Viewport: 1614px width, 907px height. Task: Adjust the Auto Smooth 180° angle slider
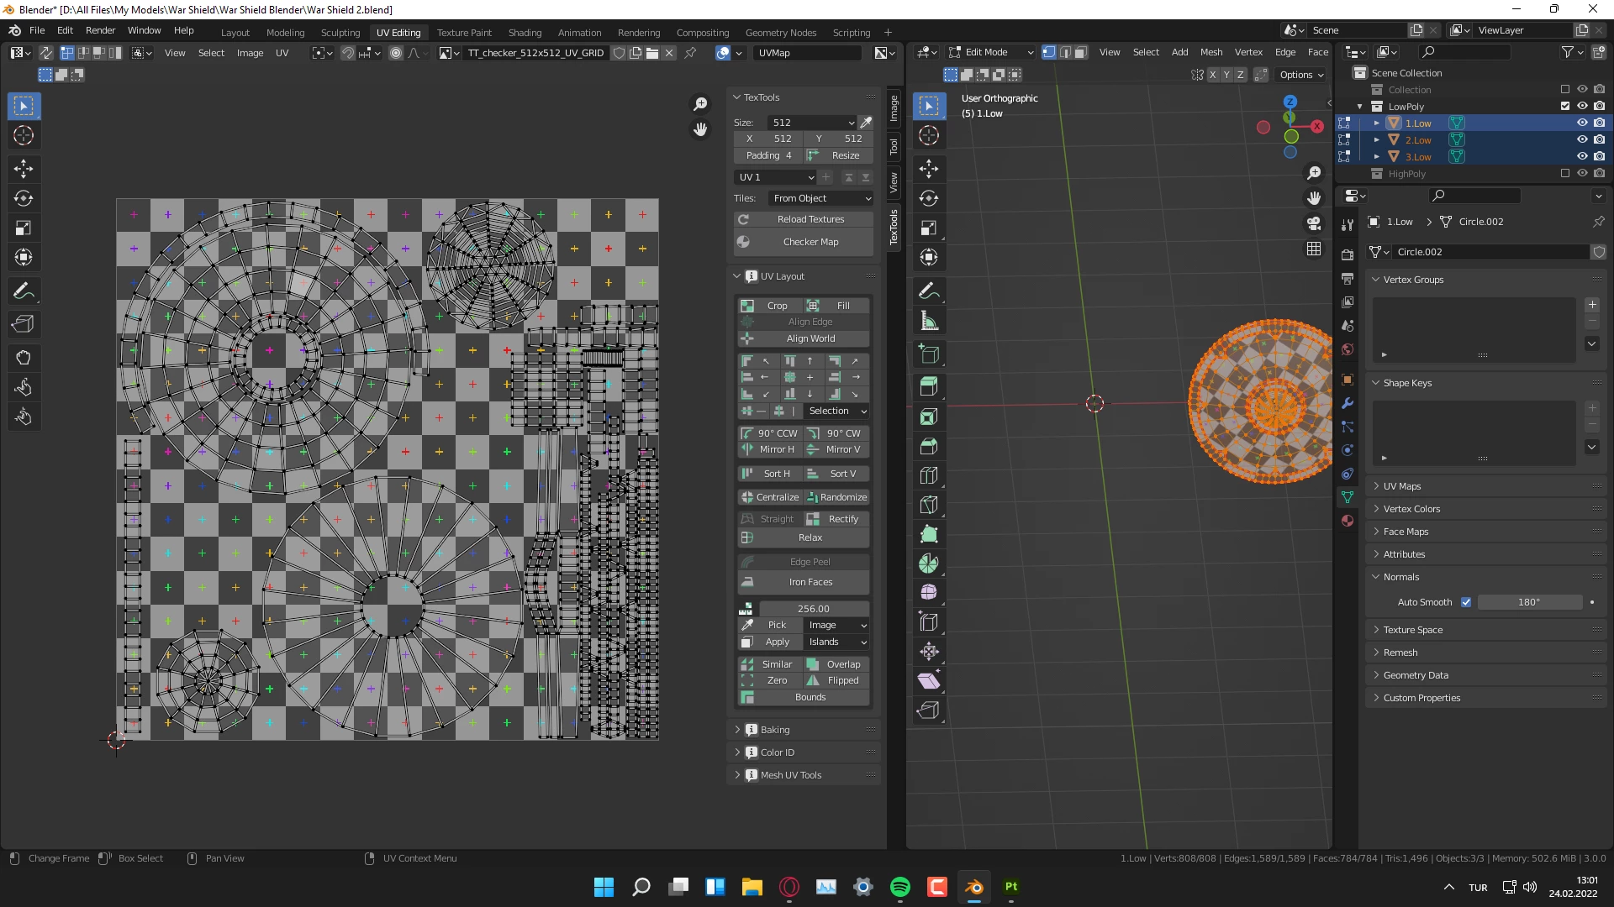click(1528, 602)
